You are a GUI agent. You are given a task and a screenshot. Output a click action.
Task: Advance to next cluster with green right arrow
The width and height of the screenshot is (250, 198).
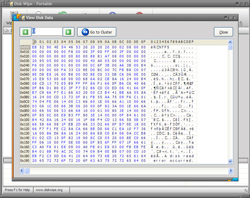69,32
